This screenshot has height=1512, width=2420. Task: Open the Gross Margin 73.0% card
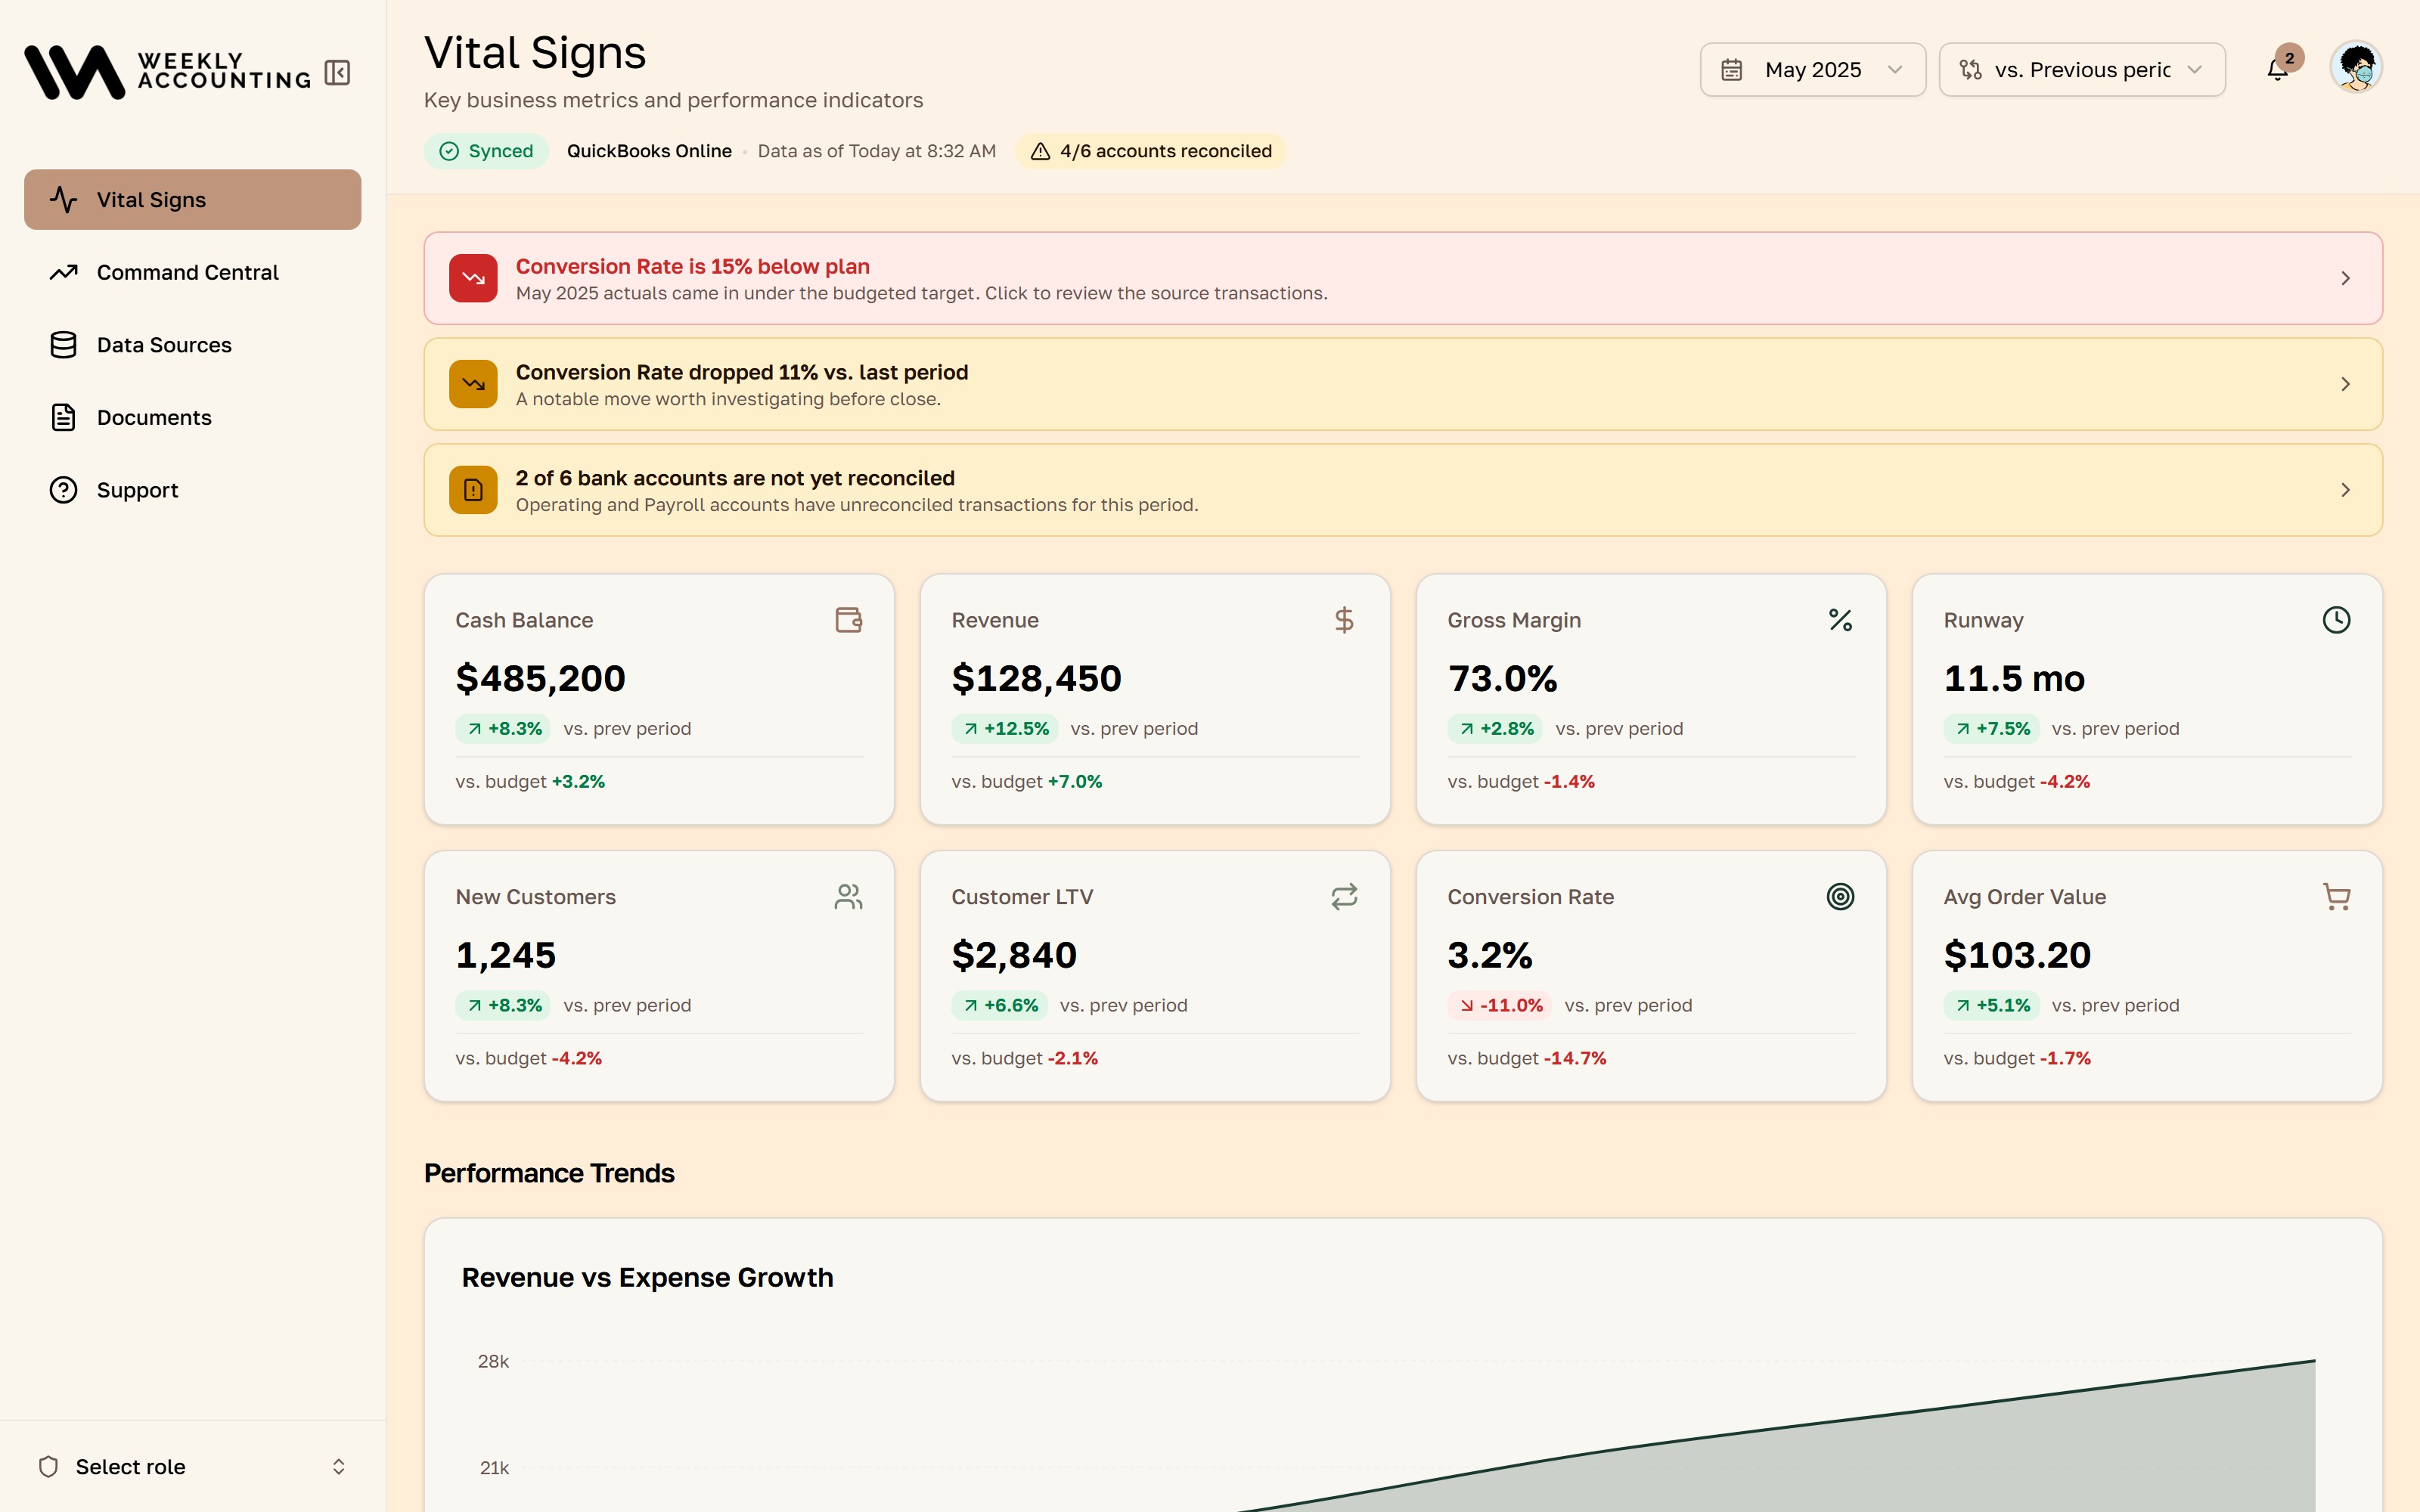coord(1651,699)
